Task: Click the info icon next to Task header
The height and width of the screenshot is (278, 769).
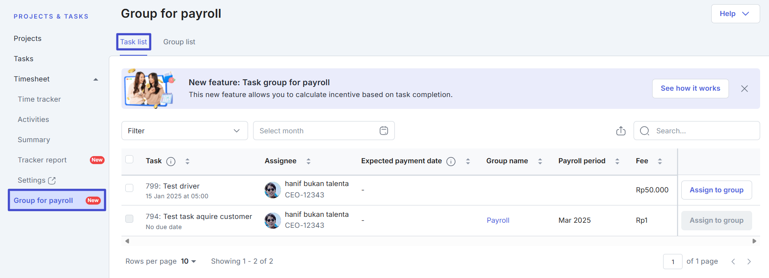Action: coord(171,162)
